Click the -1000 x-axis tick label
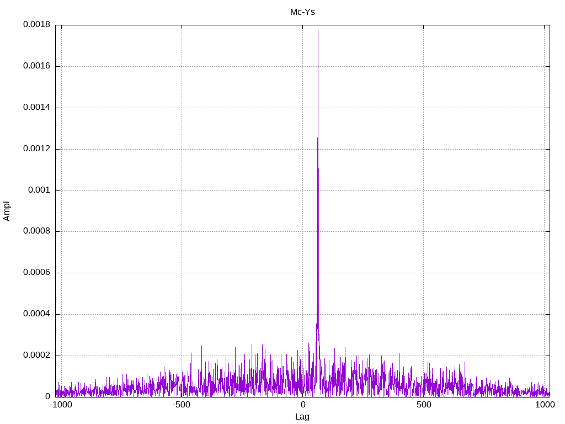The image size is (565, 424). (61, 405)
